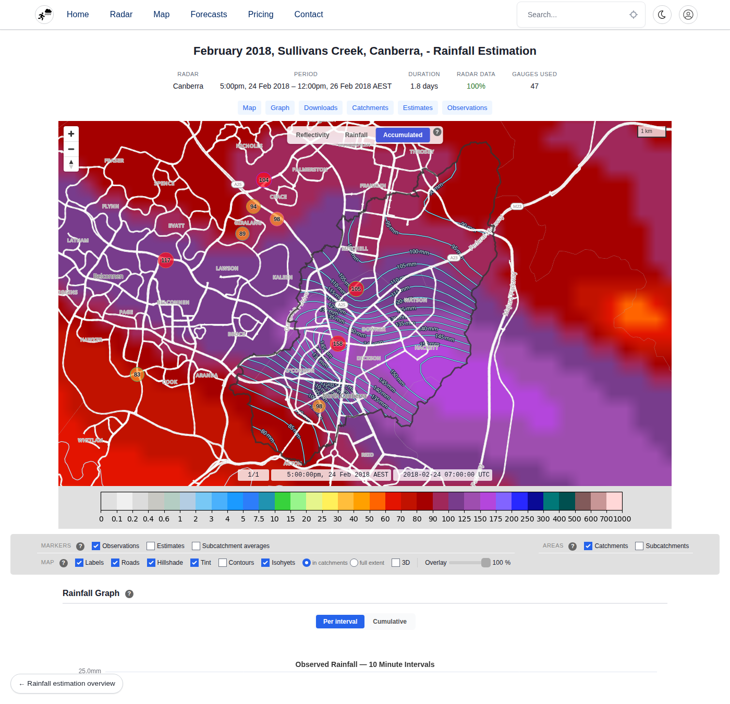The image size is (730, 704).
Task: Enable Estimates markers checkbox
Action: [151, 546]
